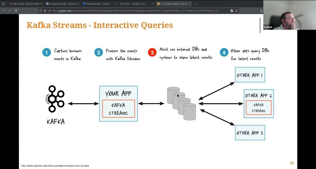Close the Gmail Inbox tab
This screenshot has width=316, height=169.
click(41, 4)
